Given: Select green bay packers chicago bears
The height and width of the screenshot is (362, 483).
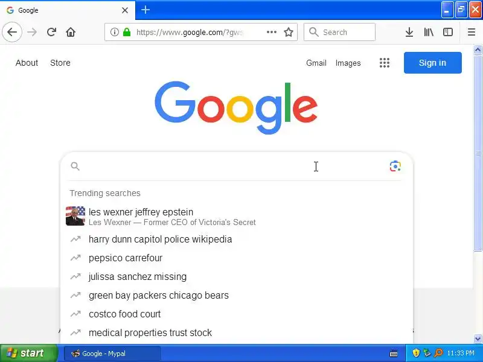Looking at the screenshot, I should pyautogui.click(x=236, y=296).
